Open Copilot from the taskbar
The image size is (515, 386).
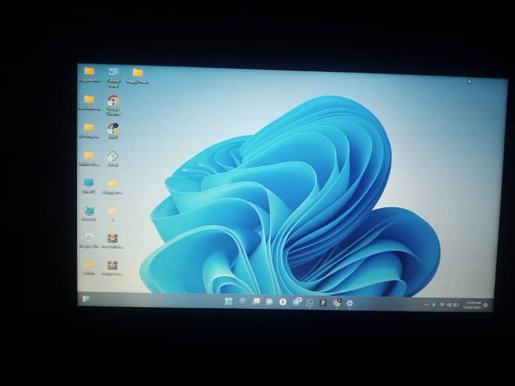(283, 303)
